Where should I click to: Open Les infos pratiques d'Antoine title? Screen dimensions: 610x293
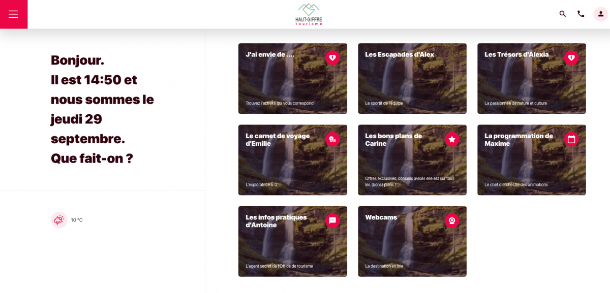pos(276,221)
